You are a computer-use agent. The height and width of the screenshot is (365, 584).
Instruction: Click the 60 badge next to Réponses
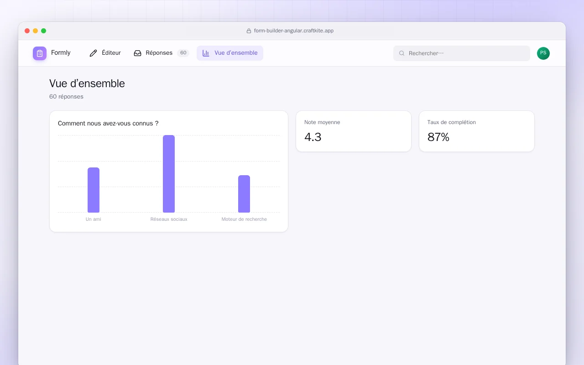(x=183, y=53)
